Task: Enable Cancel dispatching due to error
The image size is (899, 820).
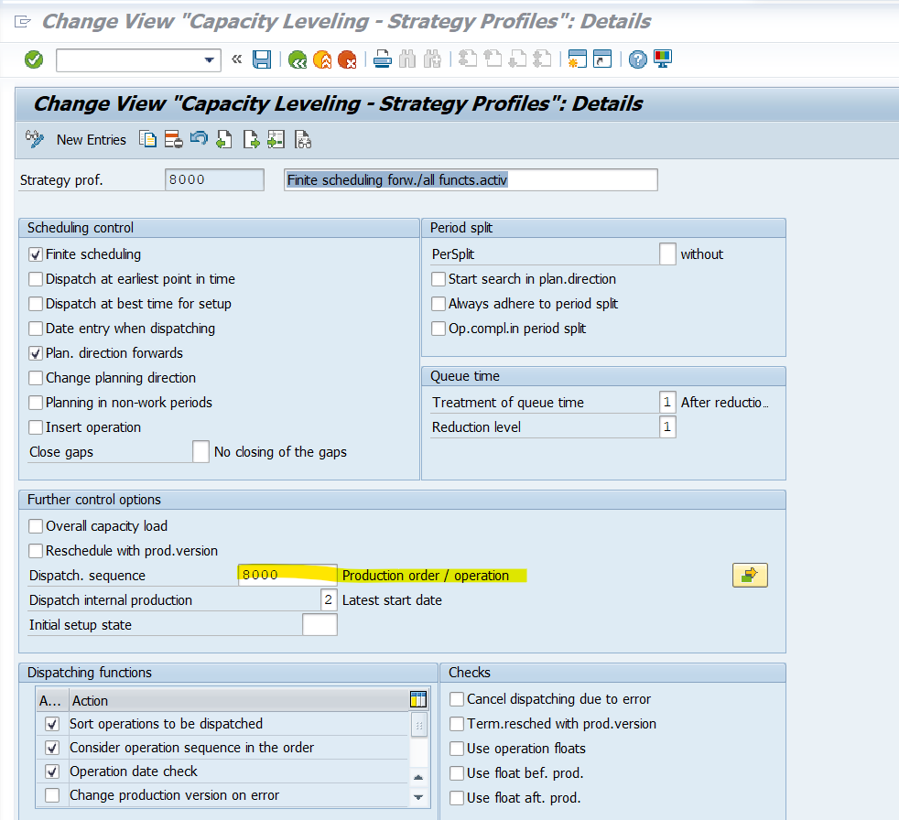Action: point(457,699)
